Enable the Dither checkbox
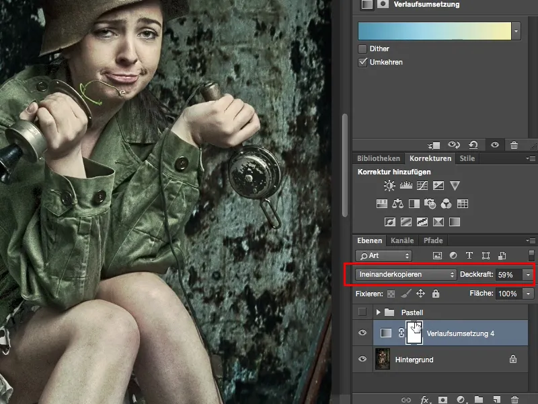The image size is (538, 404). (x=363, y=48)
